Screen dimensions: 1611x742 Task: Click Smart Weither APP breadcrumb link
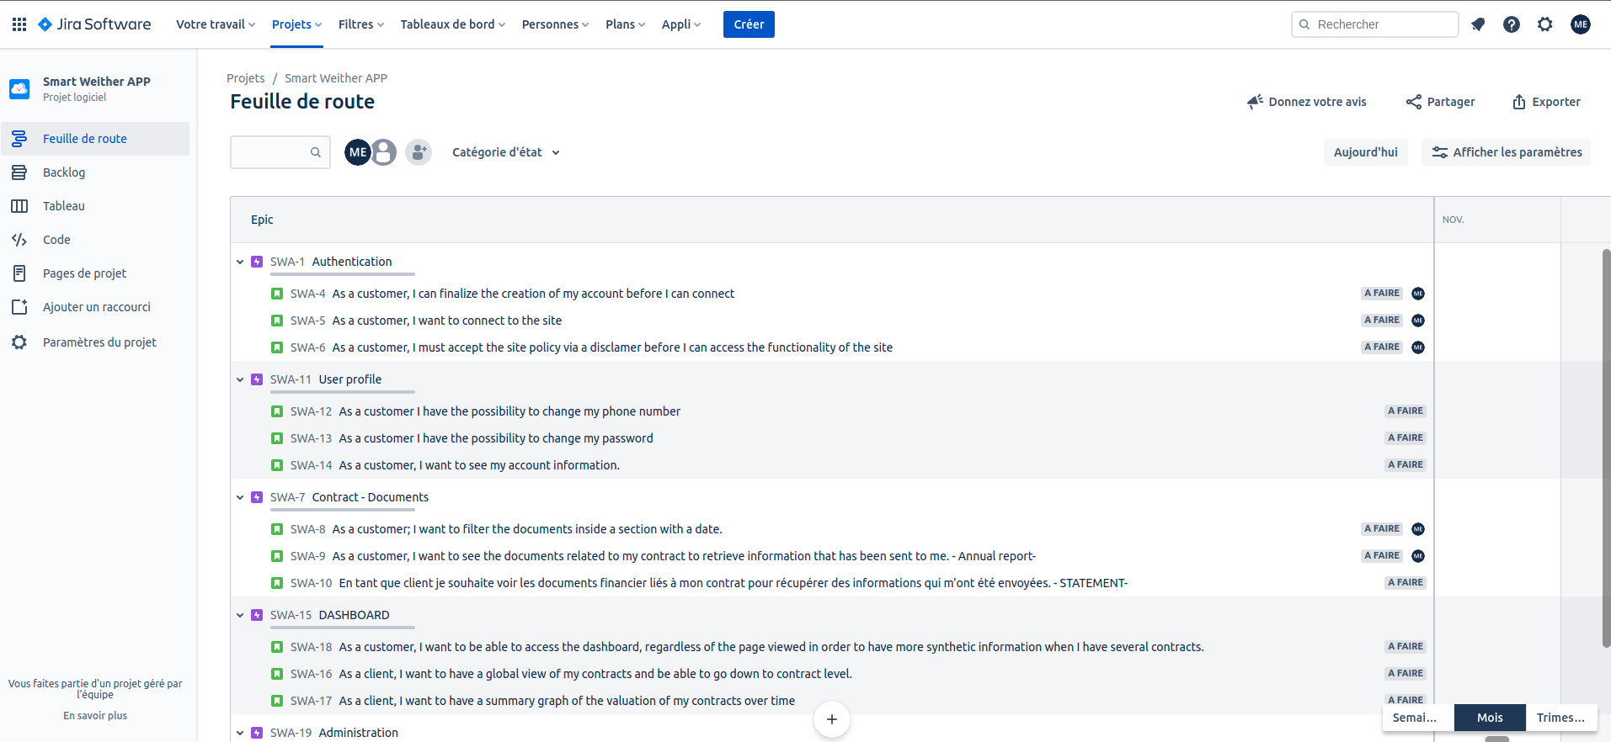click(336, 78)
